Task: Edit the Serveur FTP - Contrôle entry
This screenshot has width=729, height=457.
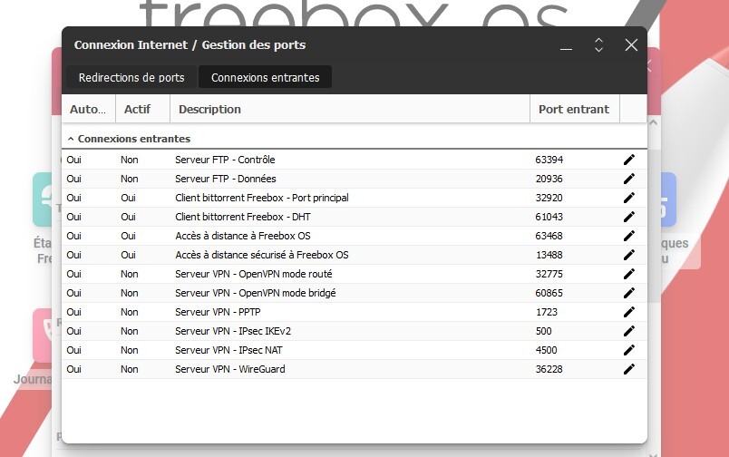Action: [x=629, y=160]
